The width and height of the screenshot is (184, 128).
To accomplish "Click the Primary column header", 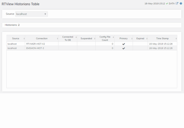I will 123,39.
